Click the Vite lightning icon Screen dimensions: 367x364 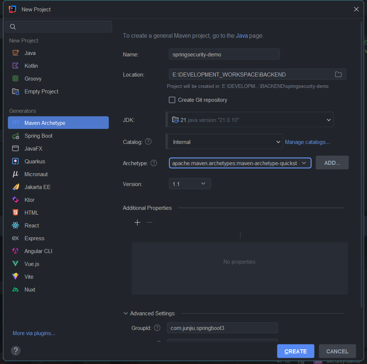point(15,276)
